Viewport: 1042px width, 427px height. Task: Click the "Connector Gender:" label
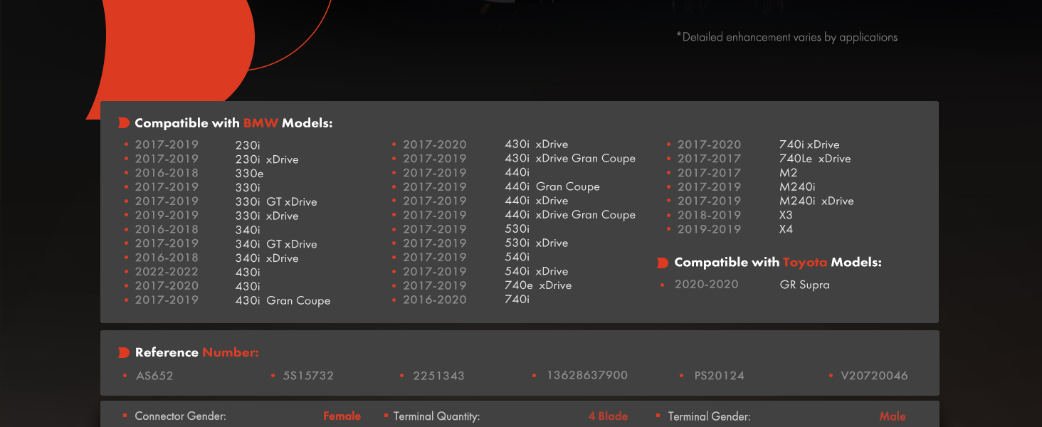[x=180, y=416]
